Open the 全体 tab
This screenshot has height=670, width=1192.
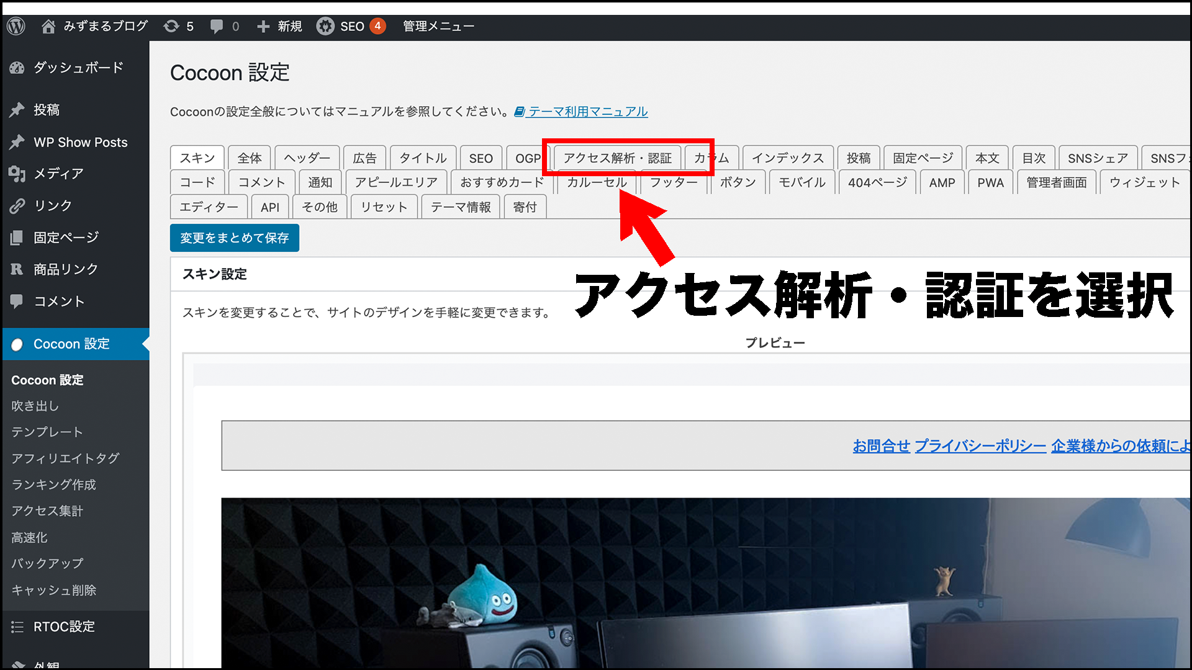tap(250, 158)
